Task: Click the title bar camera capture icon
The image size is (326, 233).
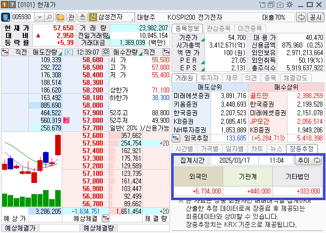Action: [x=280, y=5]
